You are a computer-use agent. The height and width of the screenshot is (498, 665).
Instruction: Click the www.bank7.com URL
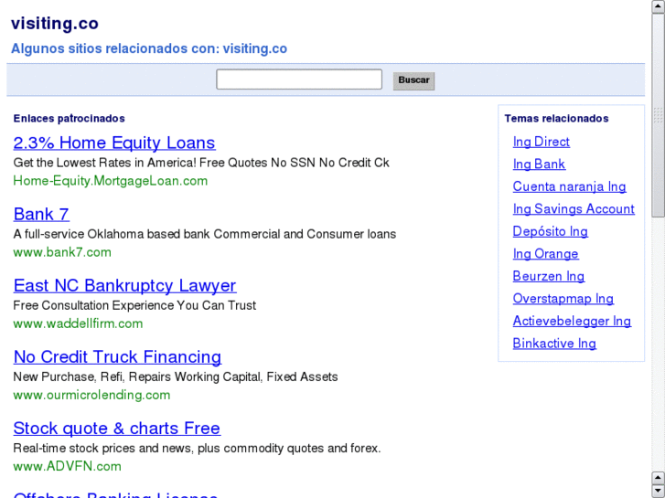point(62,252)
